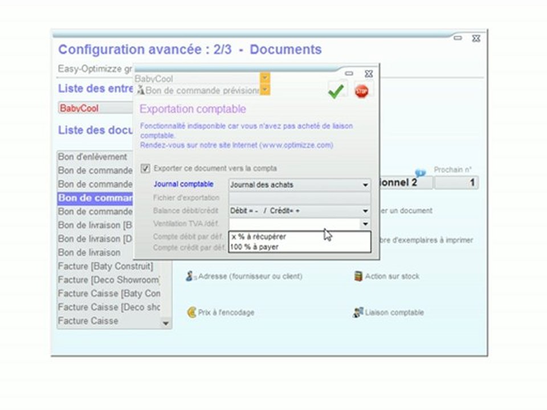Screen dimensions: 547x410
Task: Choose '100 % à payer' option
Action: point(300,247)
